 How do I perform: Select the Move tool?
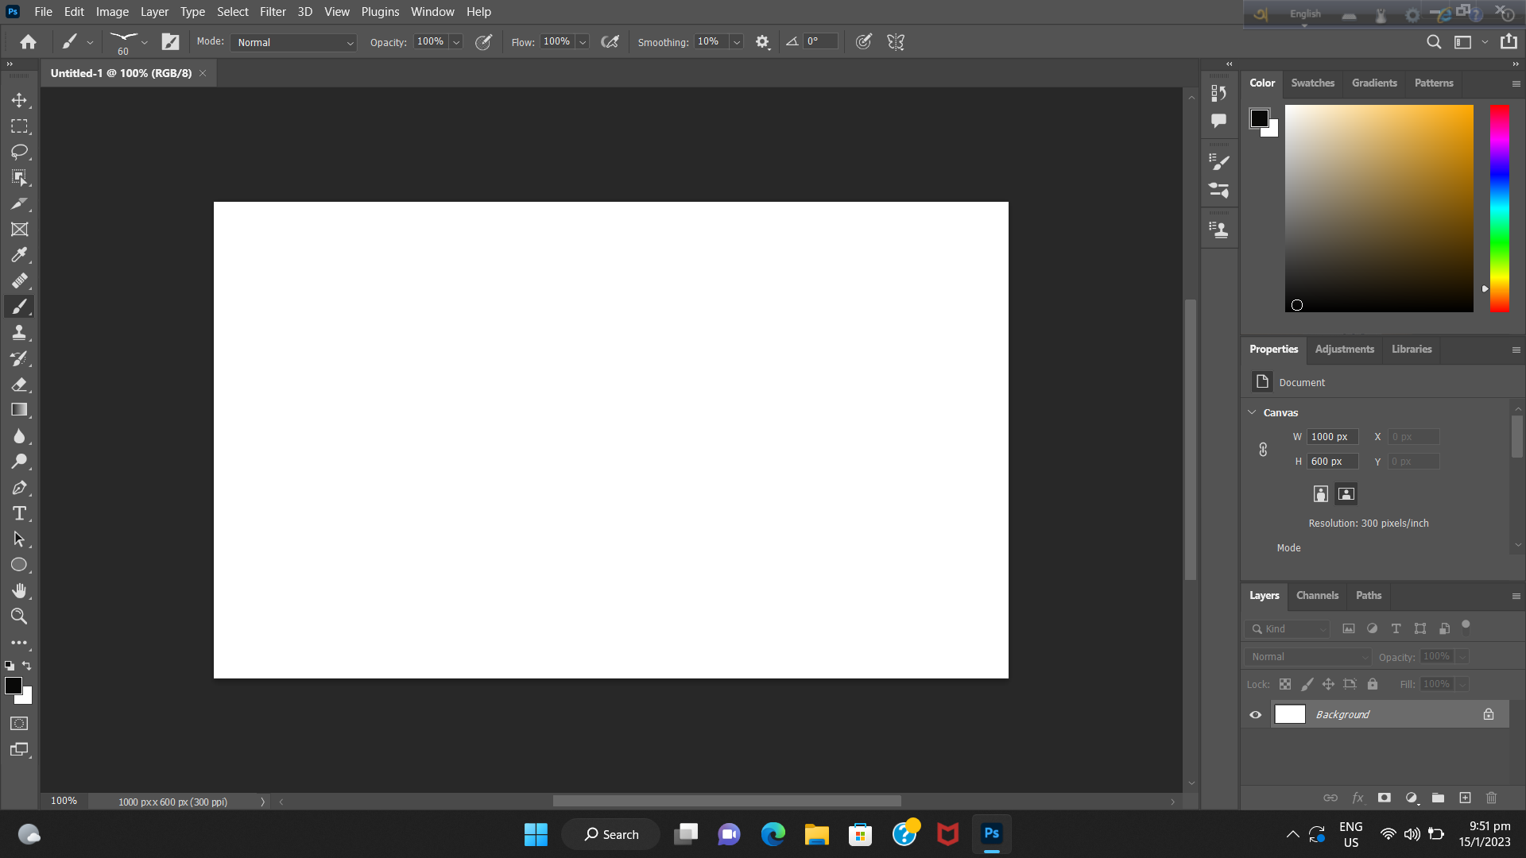pos(20,100)
